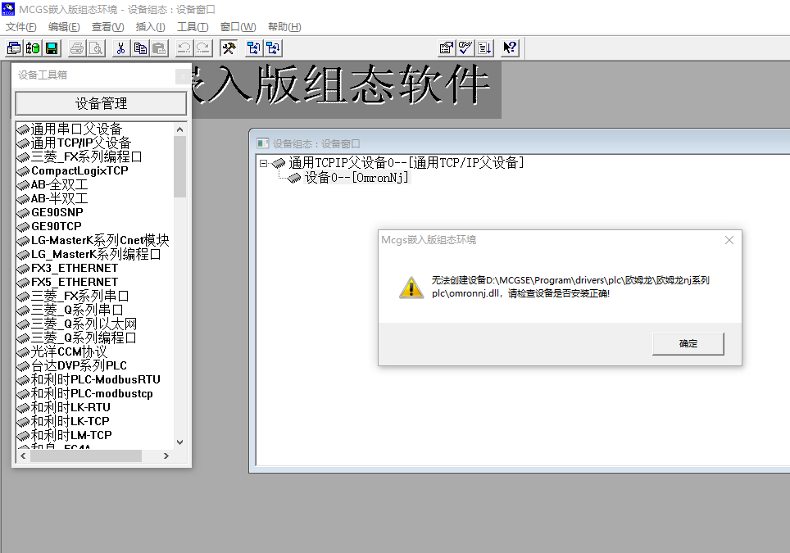
Task: Click the device list horizontal scroll-right arrow
Action: click(x=167, y=456)
